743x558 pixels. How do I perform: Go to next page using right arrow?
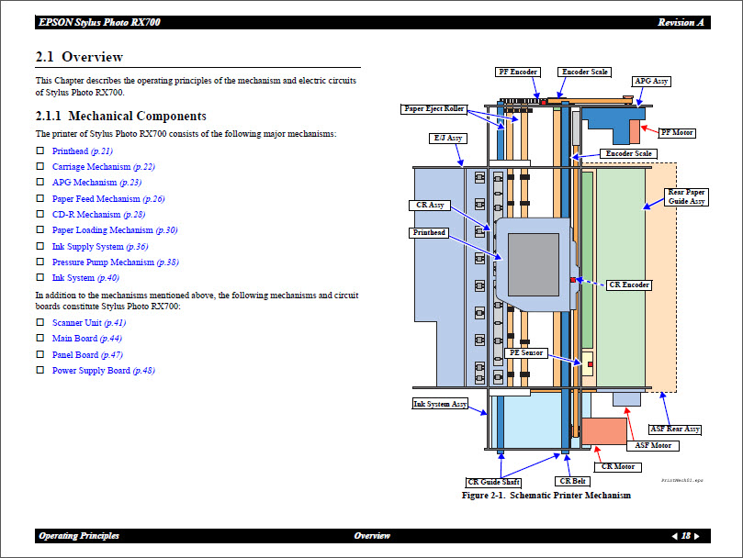click(698, 536)
